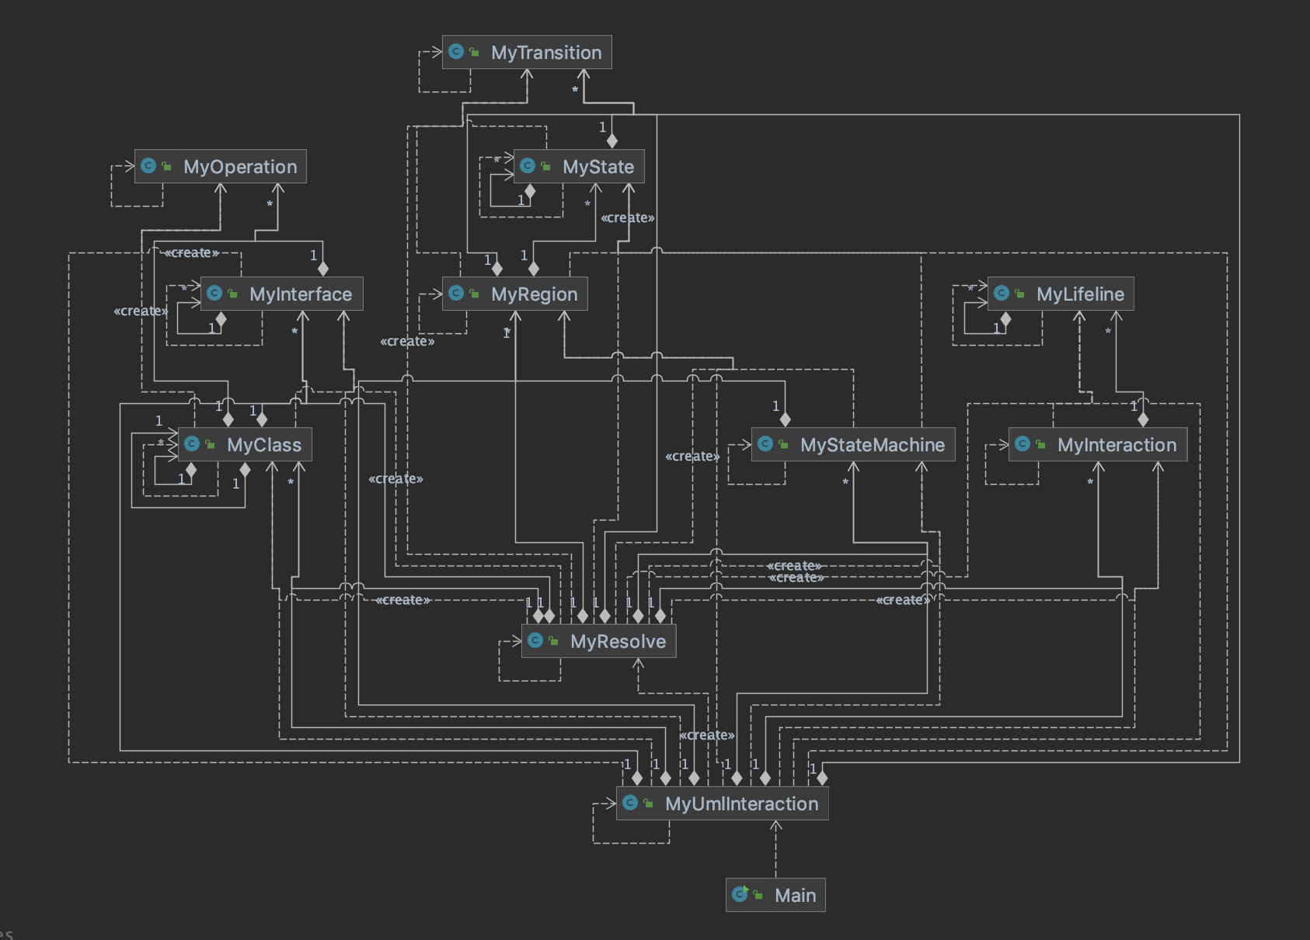The height and width of the screenshot is (940, 1310).
Task: Select the MyInteraction class name label
Action: [x=1117, y=445]
